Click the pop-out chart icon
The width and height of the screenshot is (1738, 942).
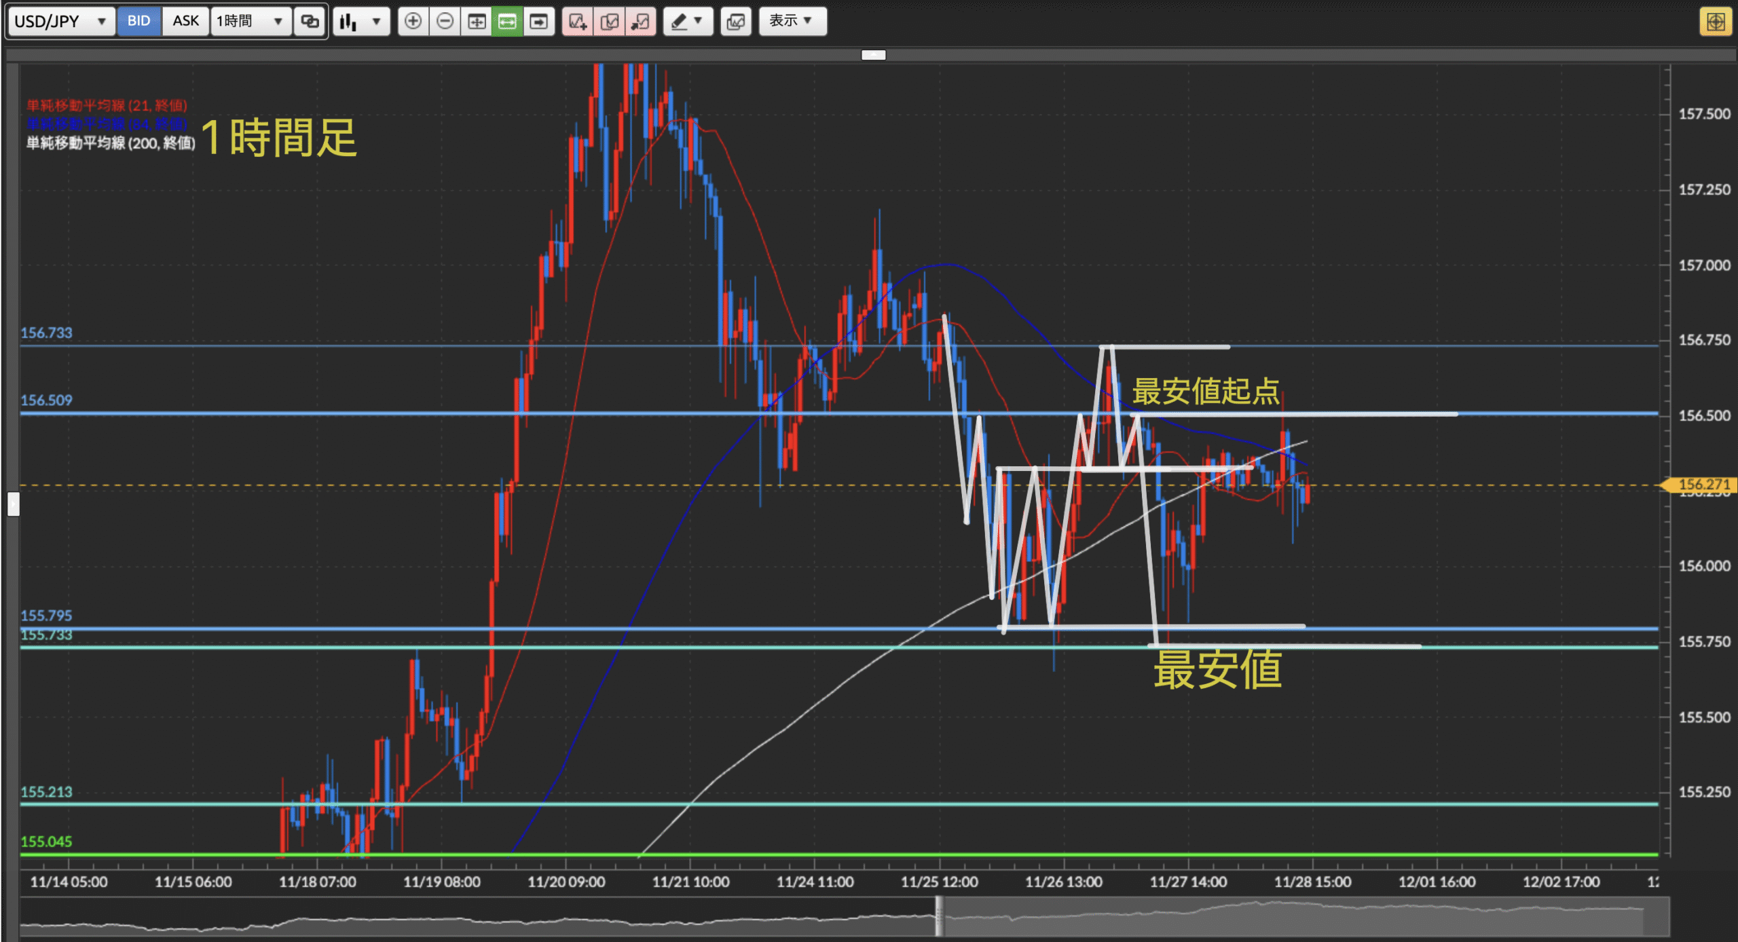click(x=640, y=21)
